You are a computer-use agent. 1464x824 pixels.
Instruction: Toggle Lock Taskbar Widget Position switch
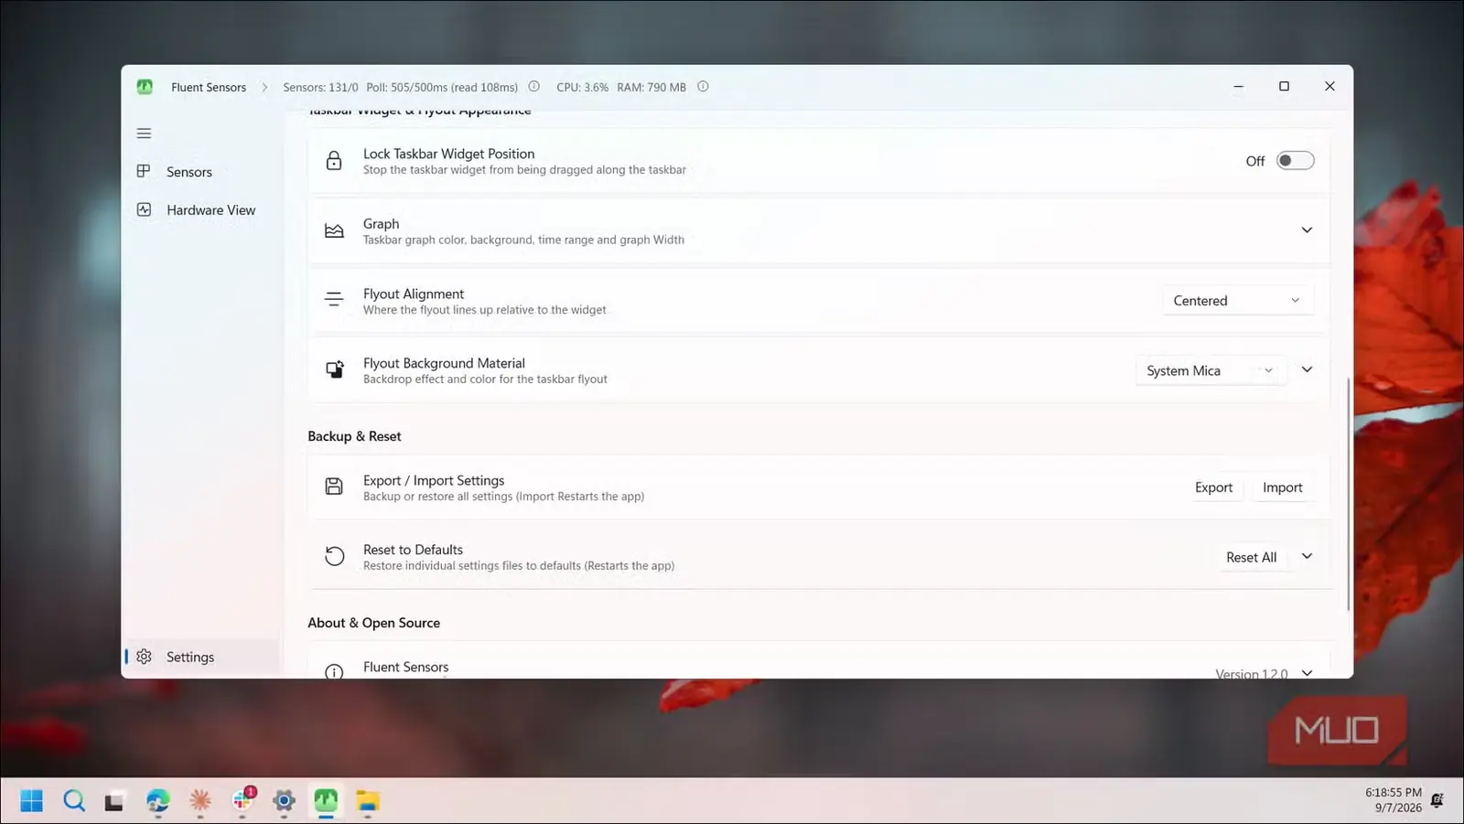pos(1296,161)
